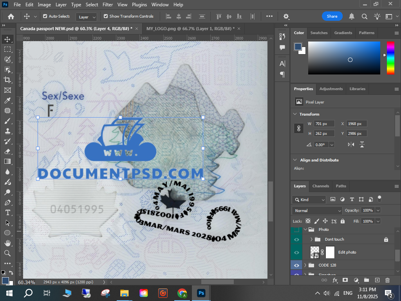This screenshot has height=301, width=401.
Task: Click the hue slider in Color panel
Action: (x=390, y=58)
